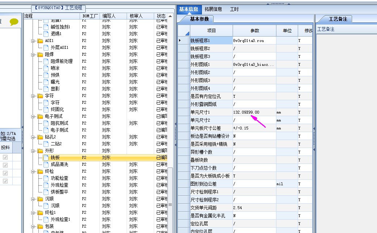Click the 核审人 column header

click(140, 16)
